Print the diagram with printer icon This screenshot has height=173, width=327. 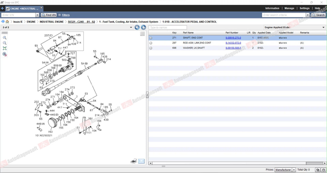click(134, 161)
